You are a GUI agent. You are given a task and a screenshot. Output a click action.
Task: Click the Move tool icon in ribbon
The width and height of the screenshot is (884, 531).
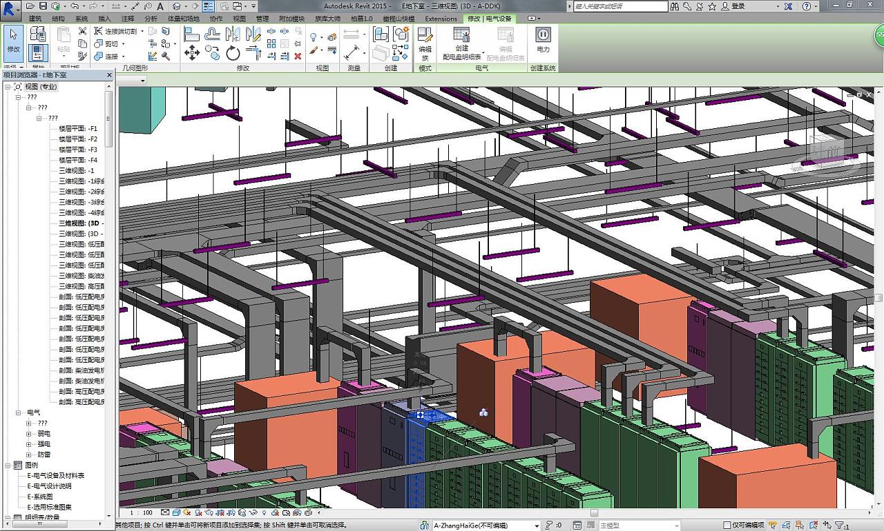click(192, 53)
